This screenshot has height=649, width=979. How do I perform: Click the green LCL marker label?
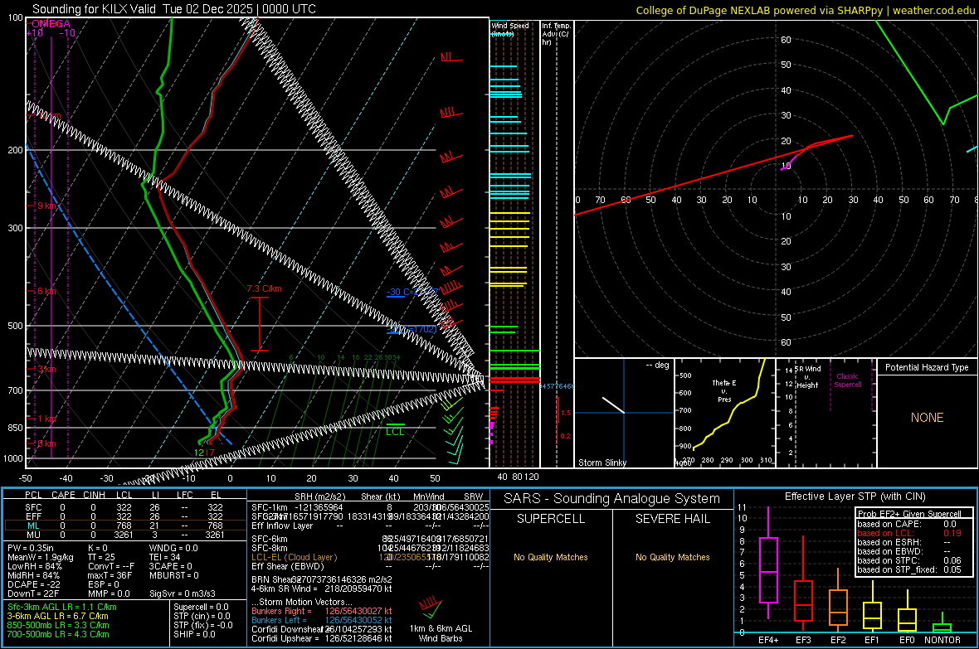[395, 432]
